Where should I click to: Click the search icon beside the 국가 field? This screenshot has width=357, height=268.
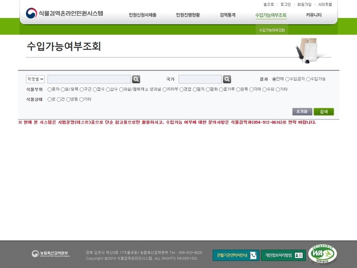pos(227,79)
